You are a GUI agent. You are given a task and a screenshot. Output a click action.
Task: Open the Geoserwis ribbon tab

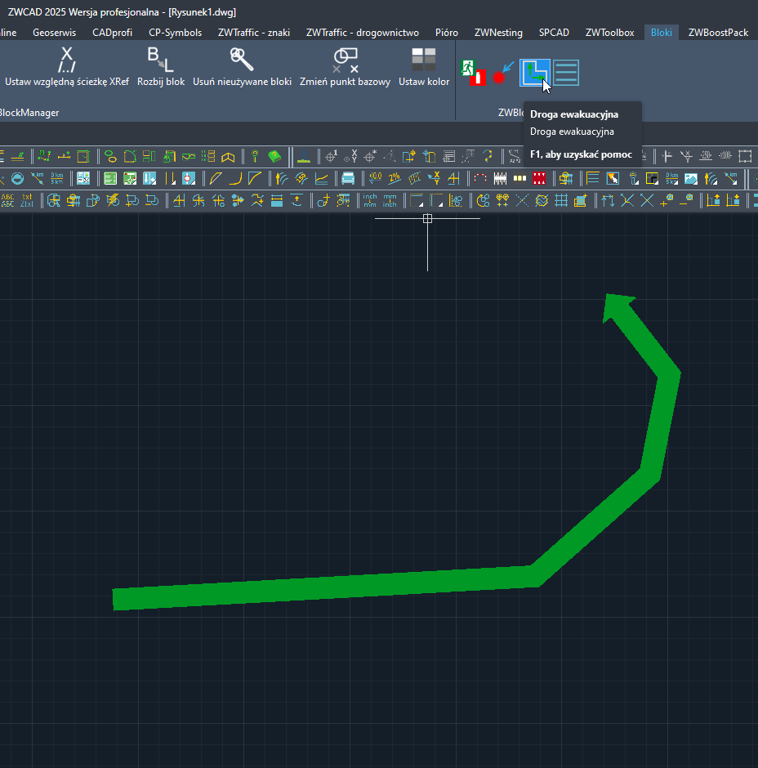coord(55,33)
